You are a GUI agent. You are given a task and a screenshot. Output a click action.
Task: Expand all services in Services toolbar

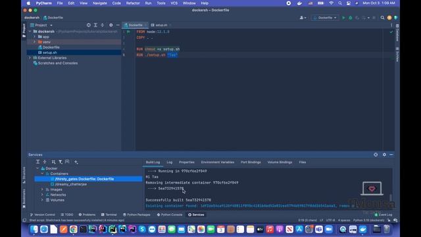click(x=38, y=162)
